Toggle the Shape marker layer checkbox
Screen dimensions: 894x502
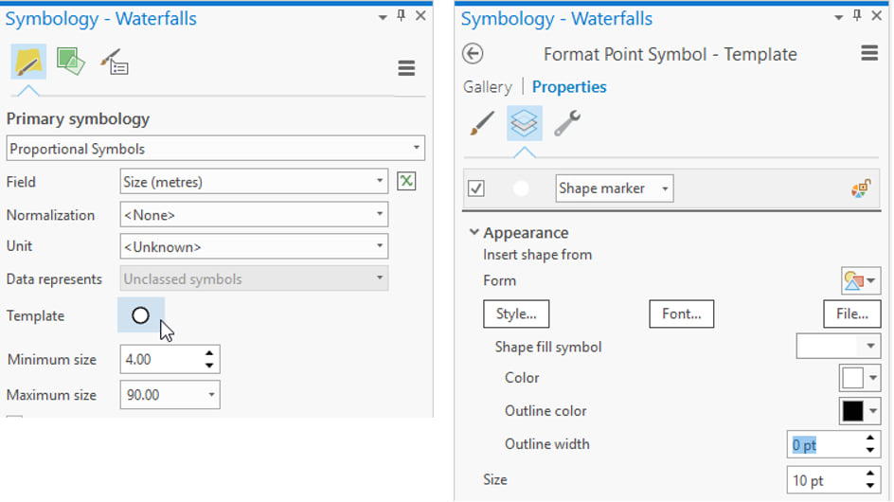(476, 188)
